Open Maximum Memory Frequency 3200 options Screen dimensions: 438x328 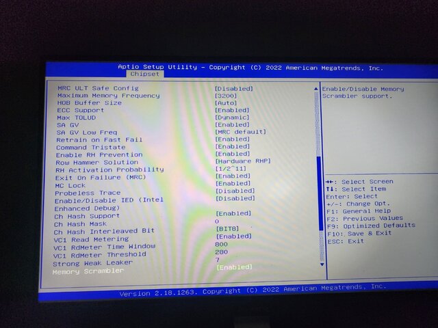(225, 96)
